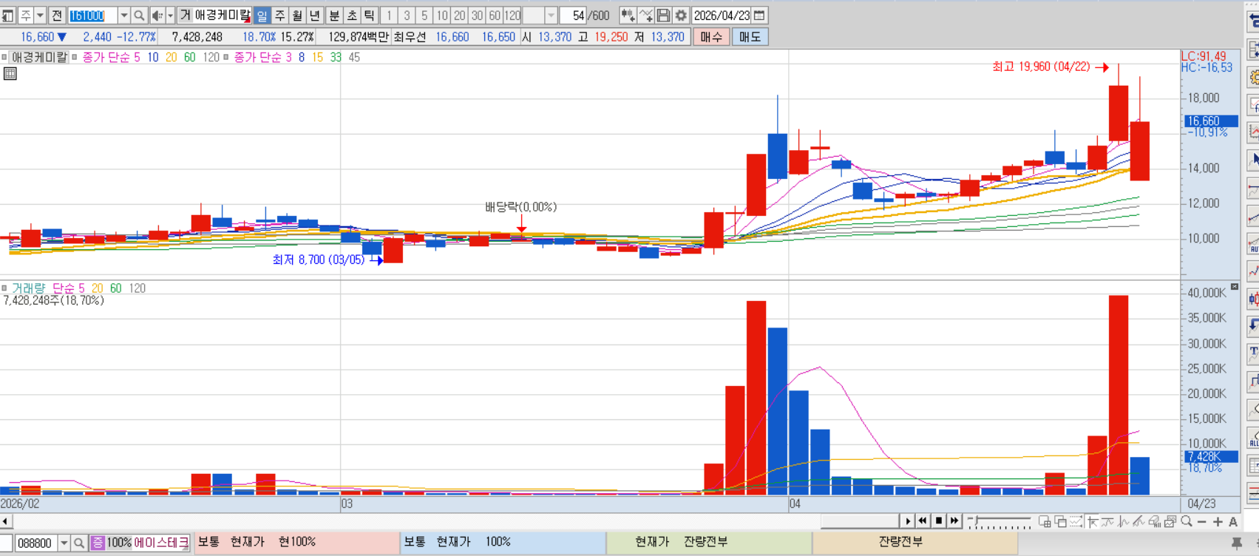Select monthly (월) chart period

click(297, 16)
